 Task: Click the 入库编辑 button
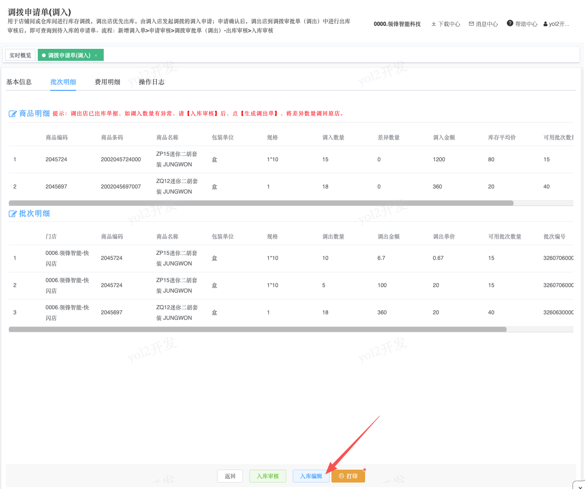pyautogui.click(x=311, y=476)
